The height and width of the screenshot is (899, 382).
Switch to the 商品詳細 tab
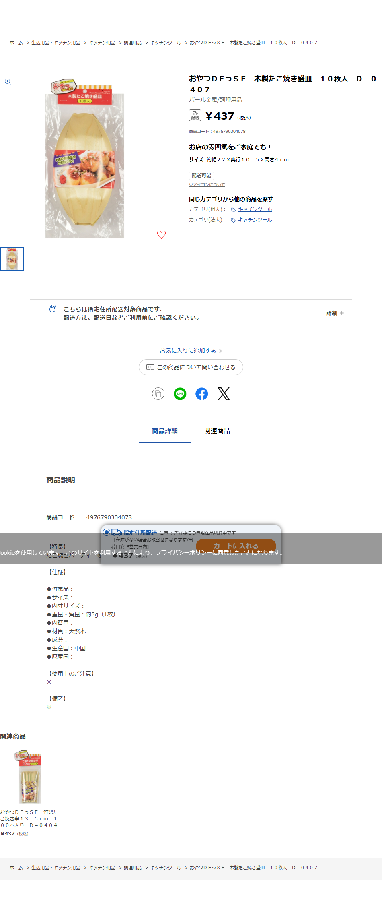(x=165, y=431)
